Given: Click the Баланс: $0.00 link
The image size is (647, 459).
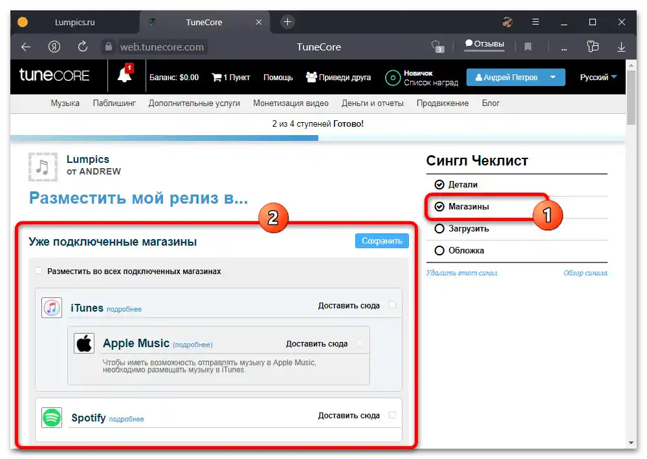Looking at the screenshot, I should coord(173,77).
